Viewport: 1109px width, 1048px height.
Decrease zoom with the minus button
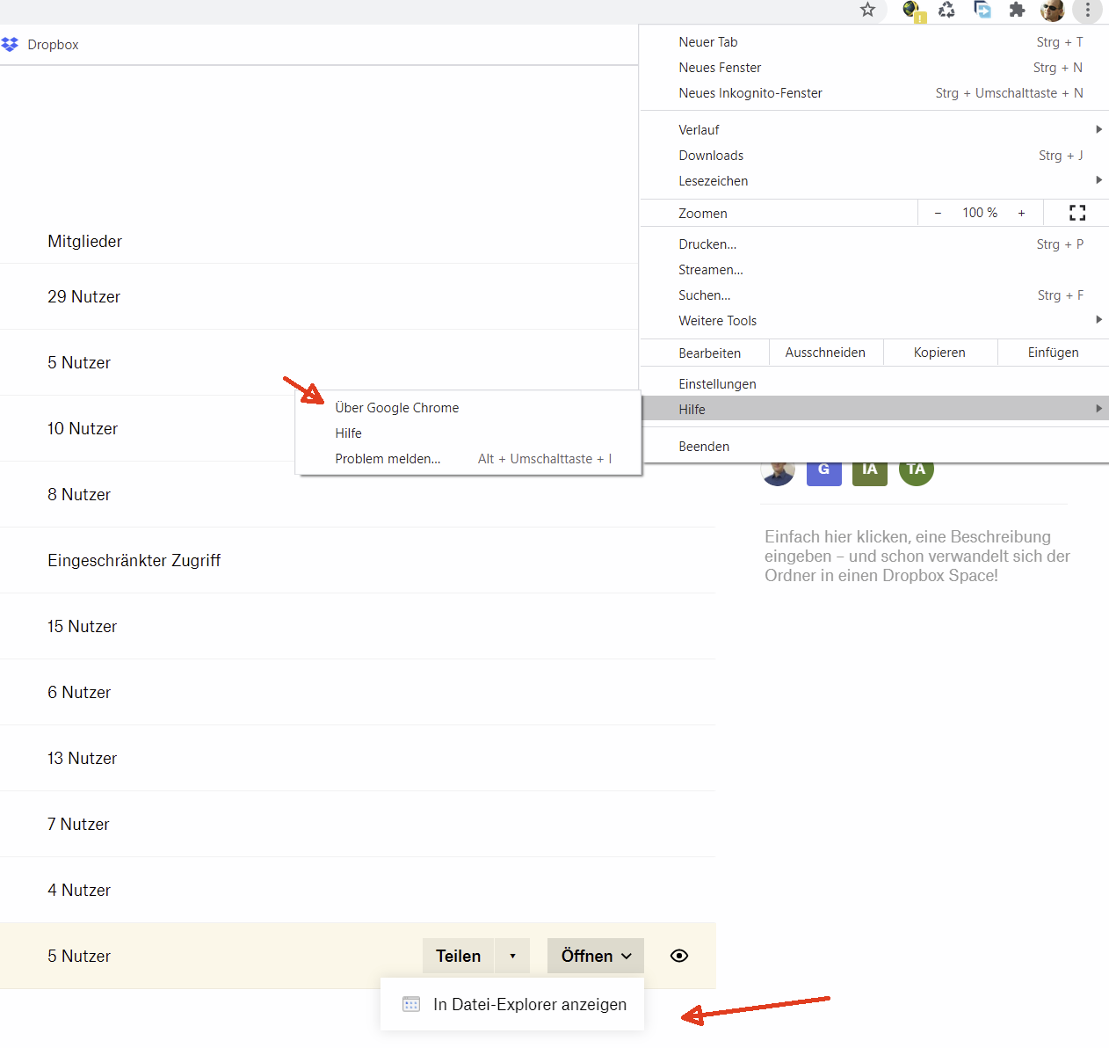(938, 213)
